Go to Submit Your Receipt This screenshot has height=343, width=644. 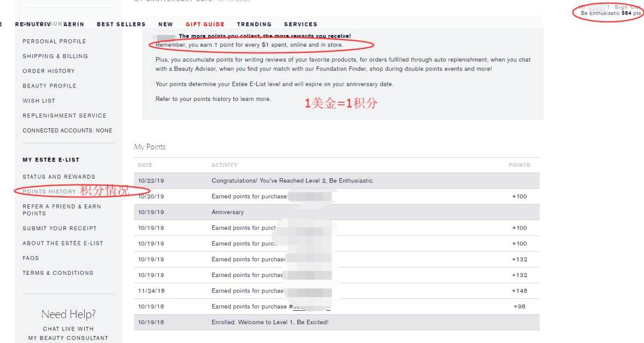(x=60, y=228)
